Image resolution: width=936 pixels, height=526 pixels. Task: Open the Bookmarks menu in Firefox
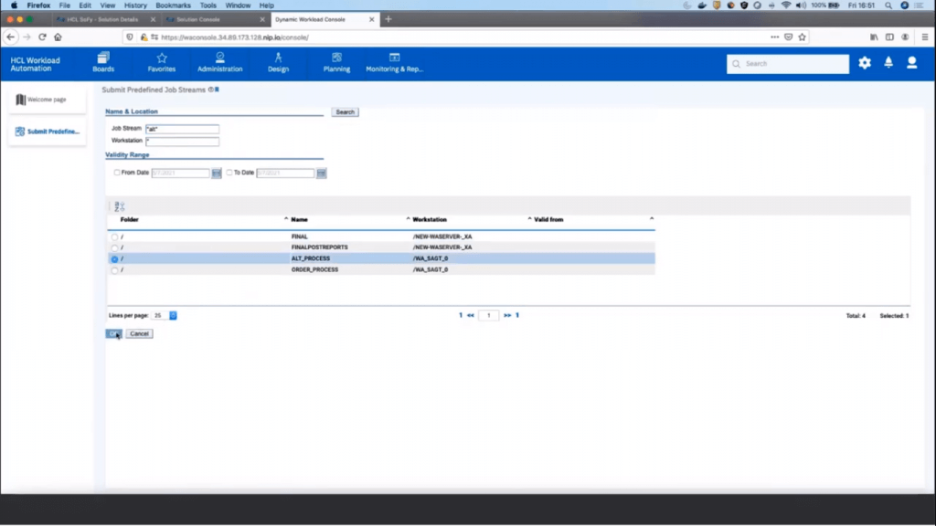[173, 5]
